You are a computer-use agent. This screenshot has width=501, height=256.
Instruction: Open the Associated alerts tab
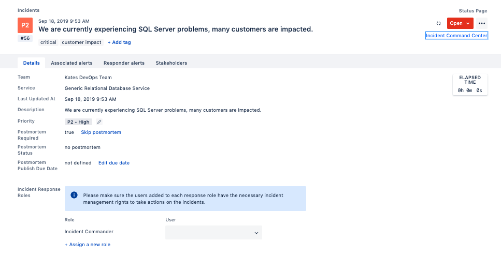pos(71,63)
